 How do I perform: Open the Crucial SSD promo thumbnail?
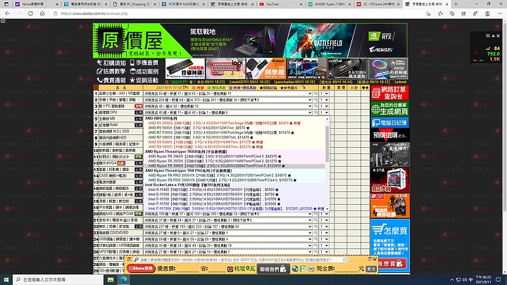[x=347, y=69]
